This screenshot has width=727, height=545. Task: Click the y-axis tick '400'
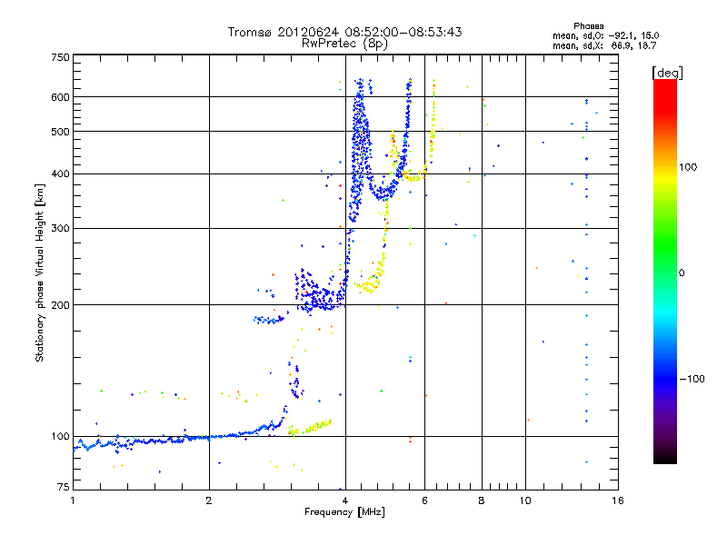(60, 174)
